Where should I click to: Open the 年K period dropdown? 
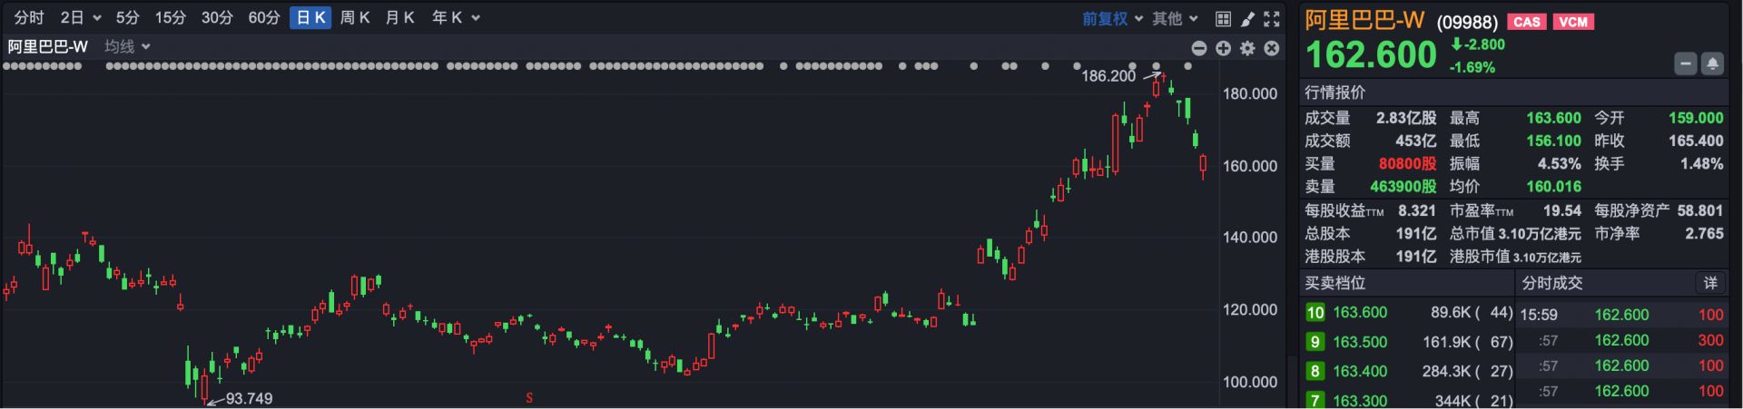point(456,18)
